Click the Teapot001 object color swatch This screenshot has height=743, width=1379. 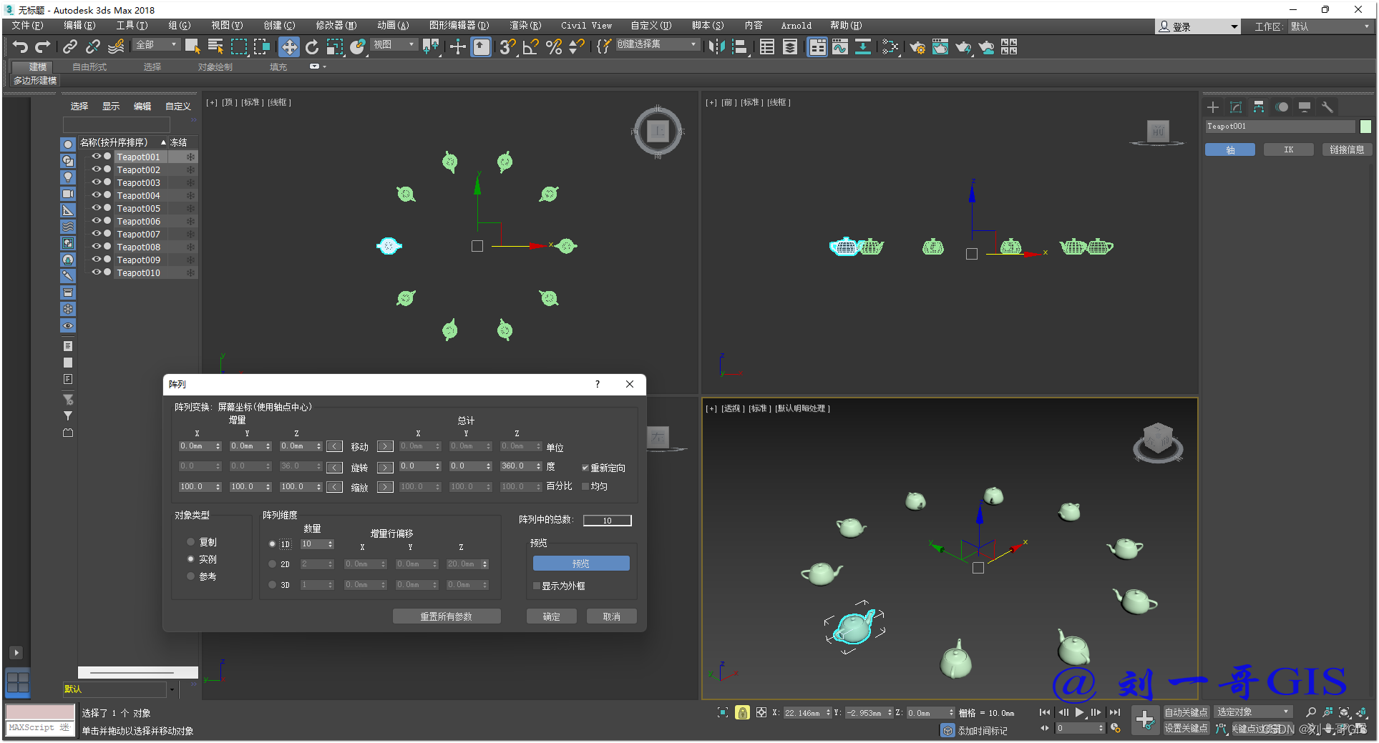pos(1365,126)
